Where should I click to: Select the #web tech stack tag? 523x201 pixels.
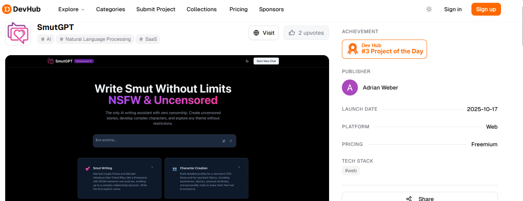point(351,171)
